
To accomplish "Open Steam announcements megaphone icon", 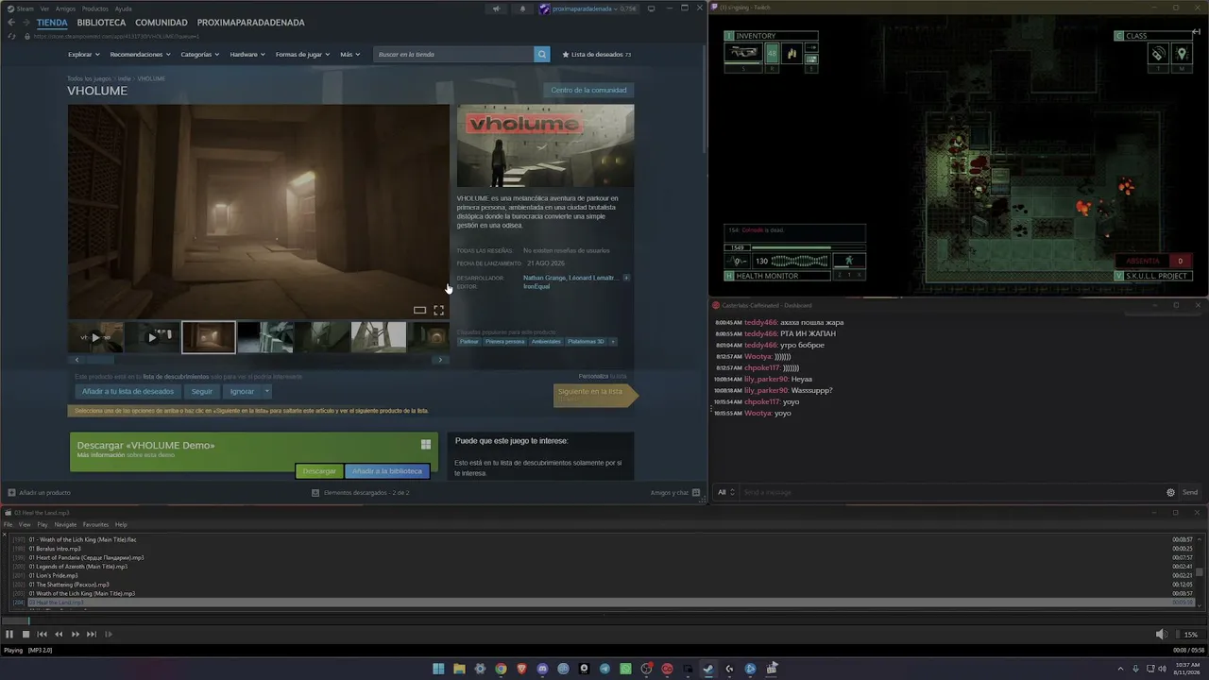I will click(x=496, y=8).
